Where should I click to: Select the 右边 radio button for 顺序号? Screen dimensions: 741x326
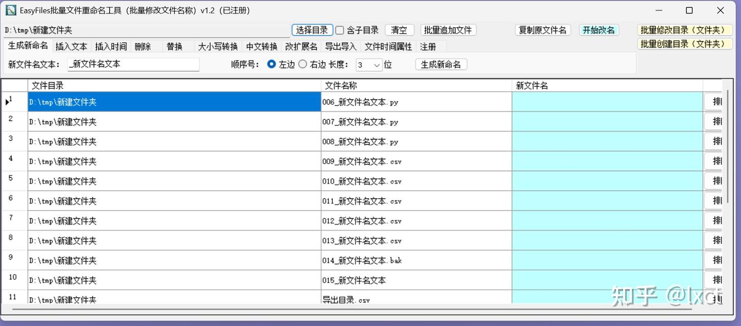(x=303, y=64)
